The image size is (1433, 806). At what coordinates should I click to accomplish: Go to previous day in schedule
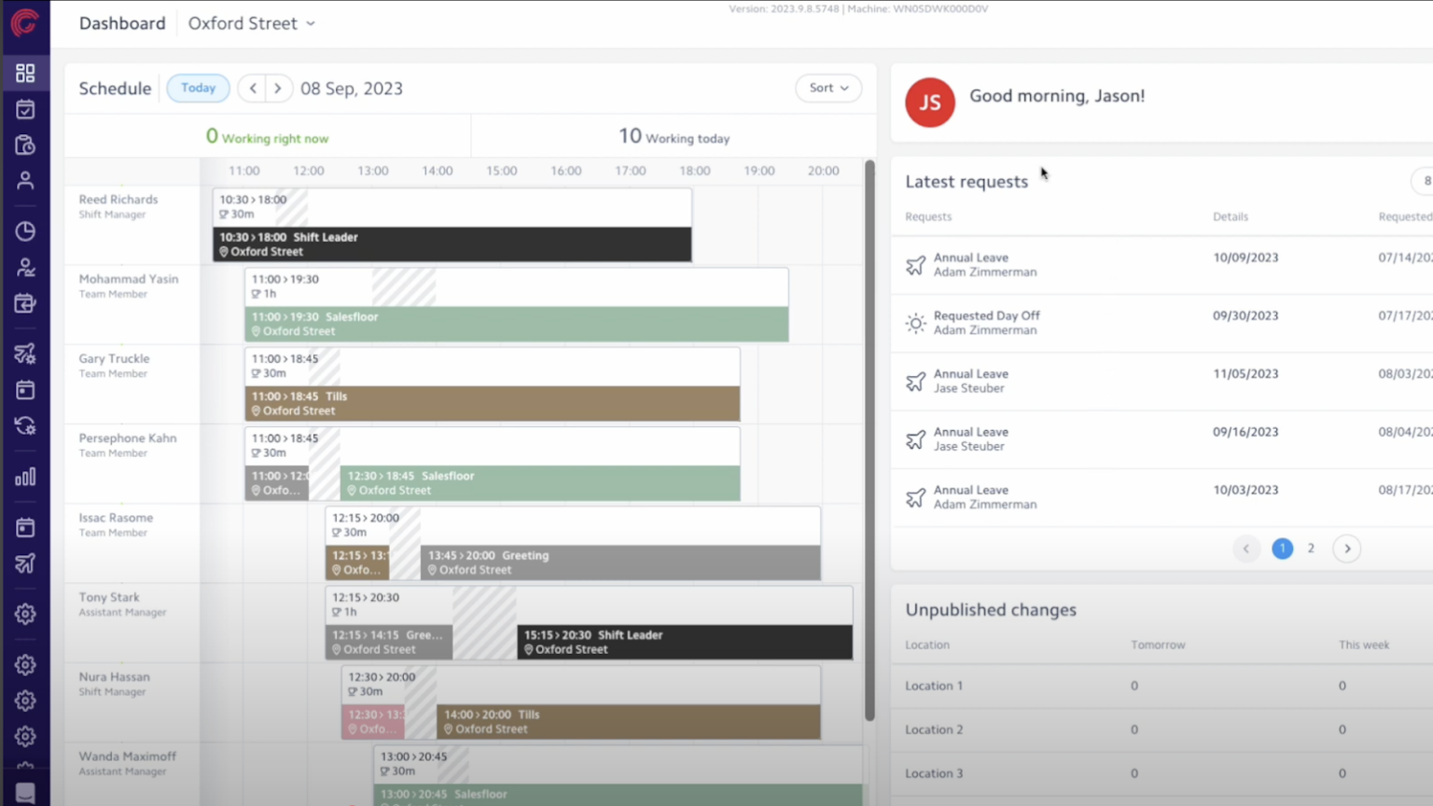252,88
